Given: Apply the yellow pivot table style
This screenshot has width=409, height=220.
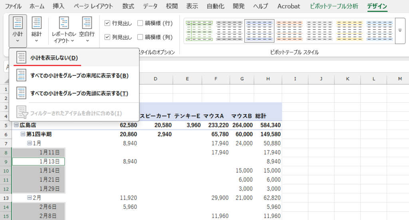Looking at the screenshot, I should point(349,31).
